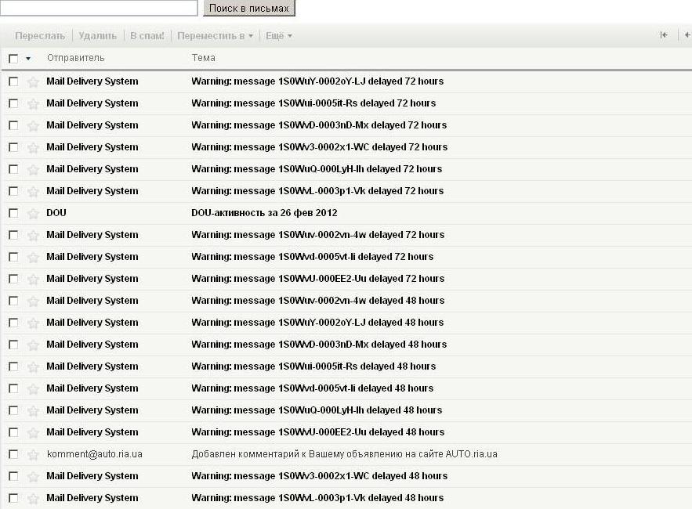Screen dimensions: 692x509
Task: Open selection dropdown arrow beside header checkbox
Action: tap(28, 58)
